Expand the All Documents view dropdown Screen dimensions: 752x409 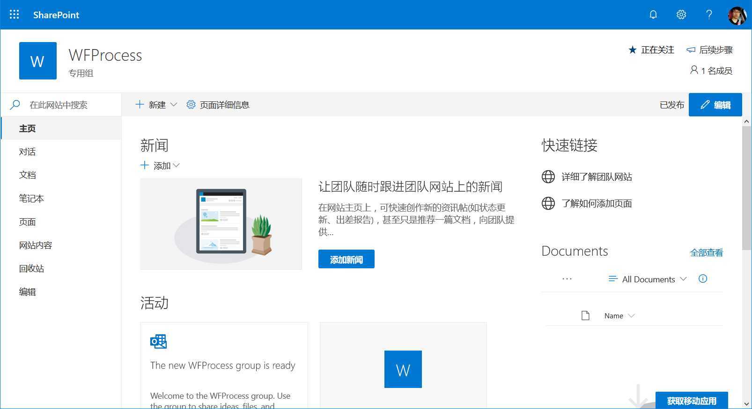pos(648,279)
